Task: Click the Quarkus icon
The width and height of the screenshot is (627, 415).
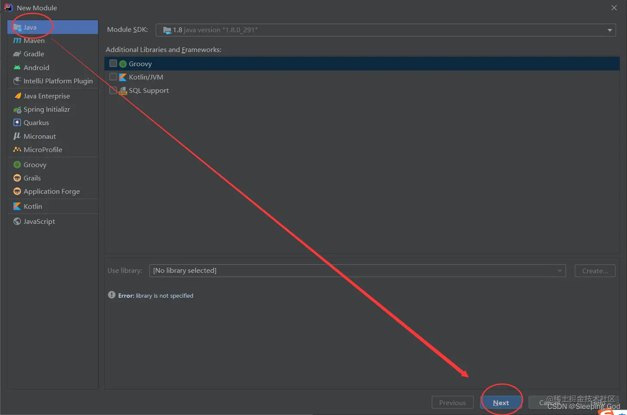Action: coord(17,122)
